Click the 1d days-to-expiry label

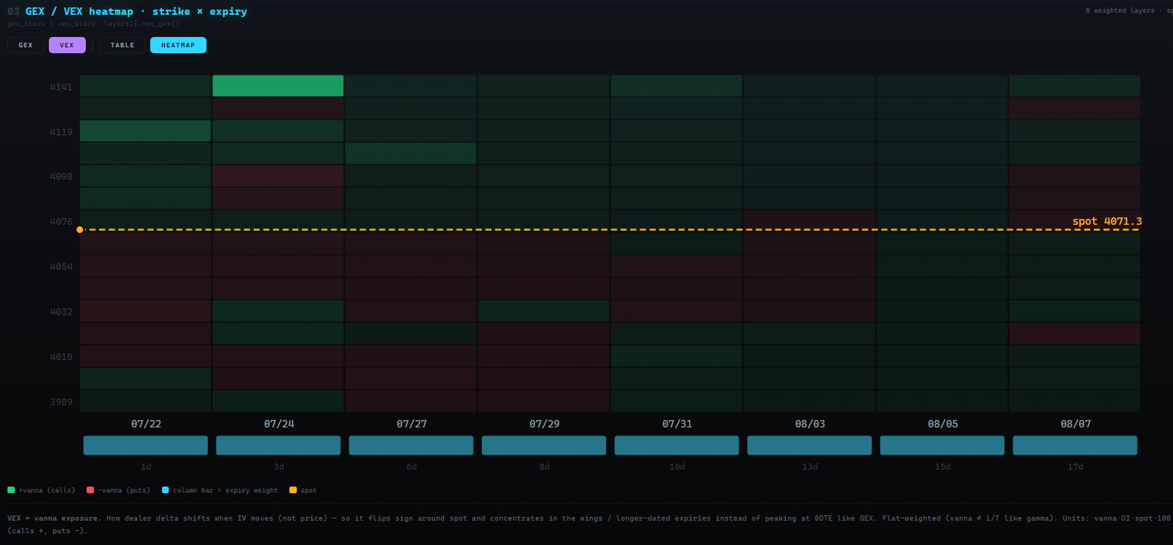146,467
